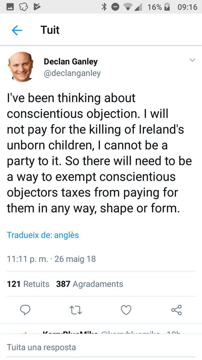Tap 'Tradueix de: anglès' translate link
The image size is (202, 360).
pos(43,235)
